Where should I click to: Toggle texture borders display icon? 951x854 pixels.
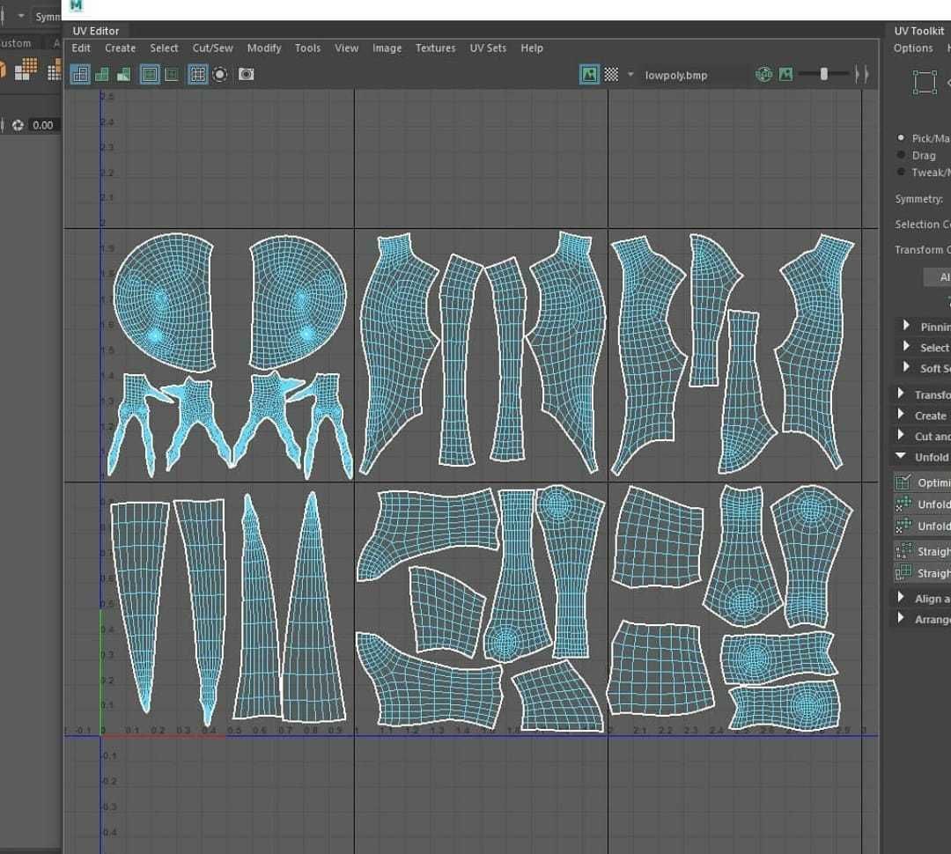coord(150,75)
